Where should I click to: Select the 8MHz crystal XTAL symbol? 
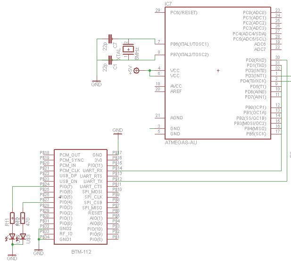[127, 50]
